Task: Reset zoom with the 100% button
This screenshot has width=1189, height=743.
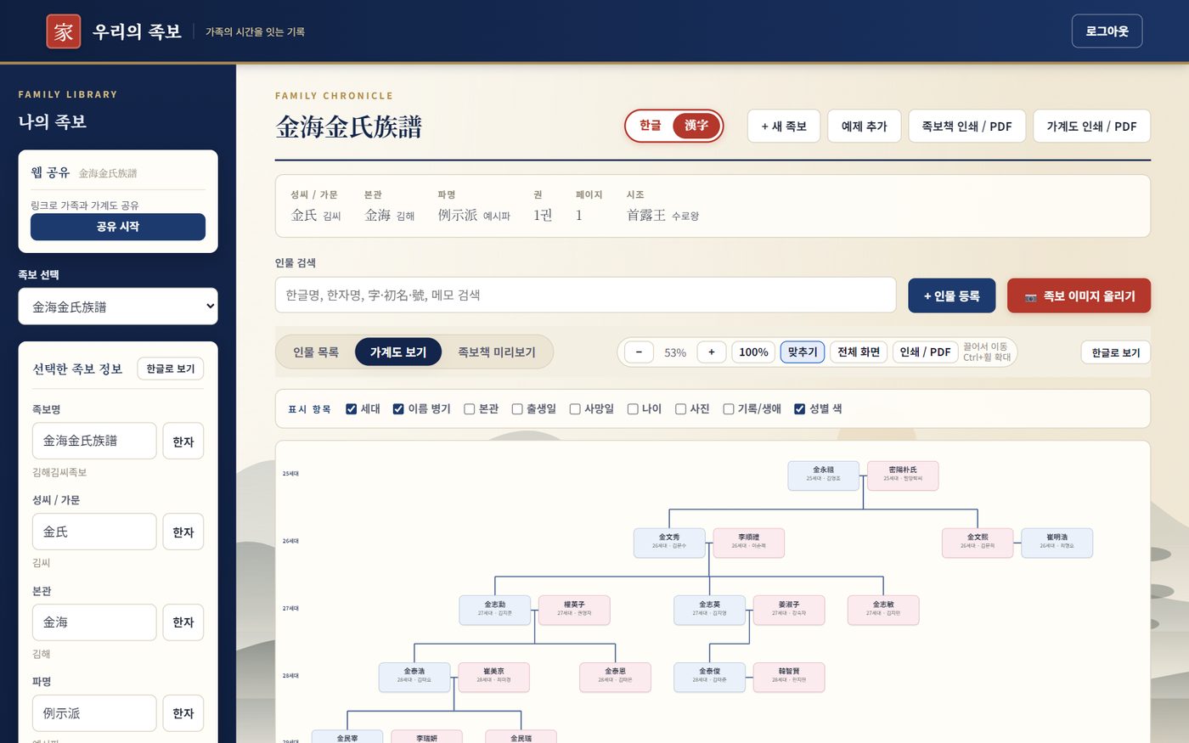Action: (753, 352)
